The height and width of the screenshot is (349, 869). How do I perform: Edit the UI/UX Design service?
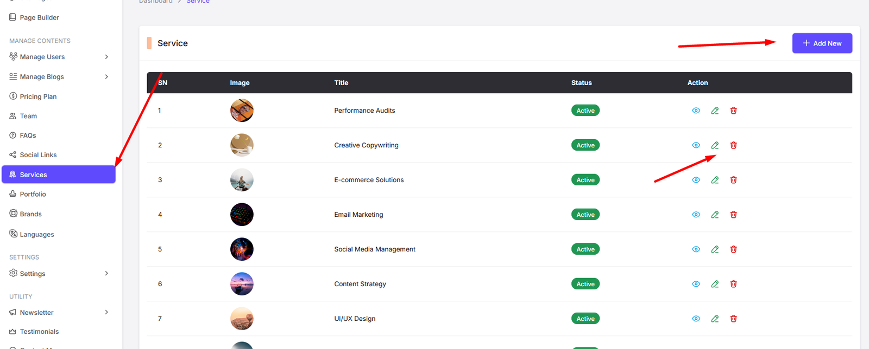tap(715, 319)
